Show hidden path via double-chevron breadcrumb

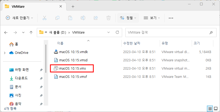[46, 32]
